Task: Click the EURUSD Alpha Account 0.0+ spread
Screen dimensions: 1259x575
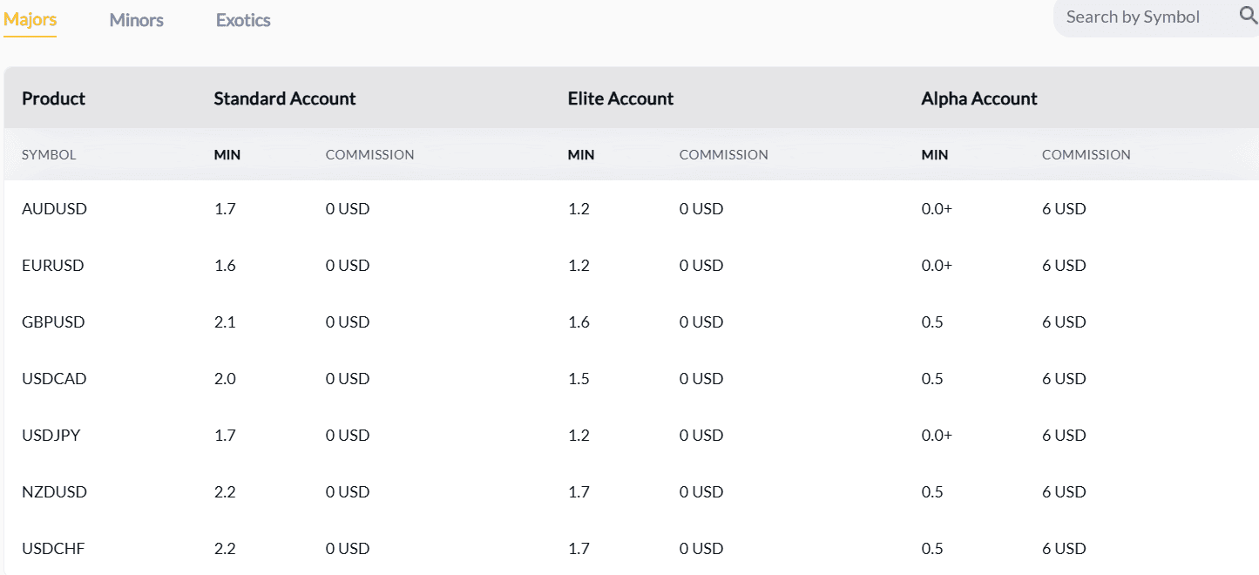Action: 937,266
